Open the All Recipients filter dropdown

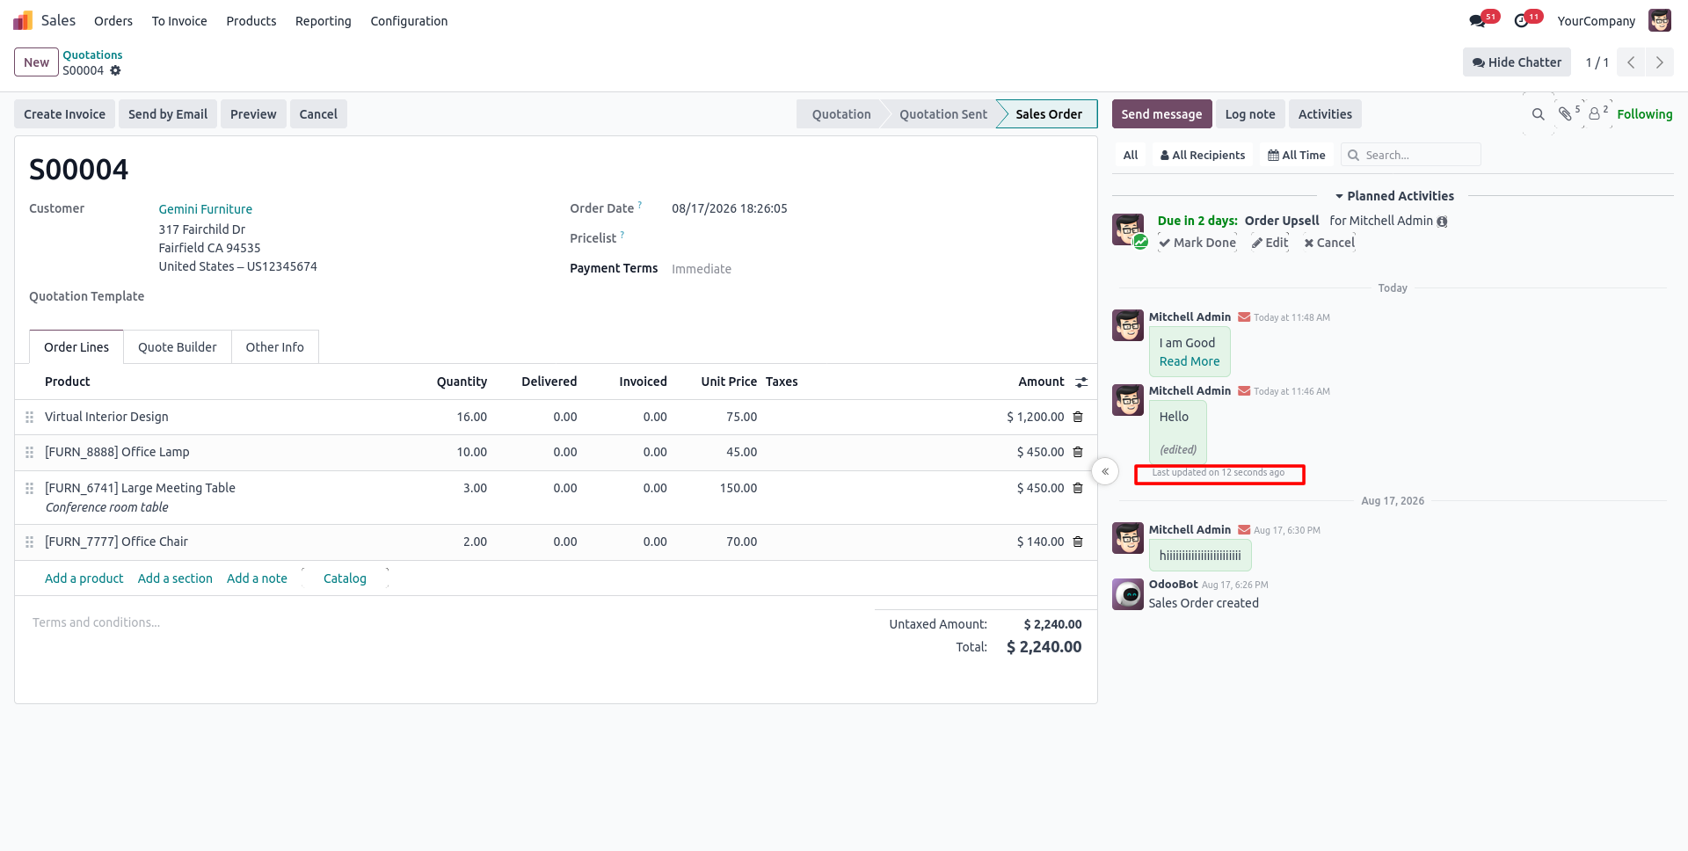(1203, 155)
